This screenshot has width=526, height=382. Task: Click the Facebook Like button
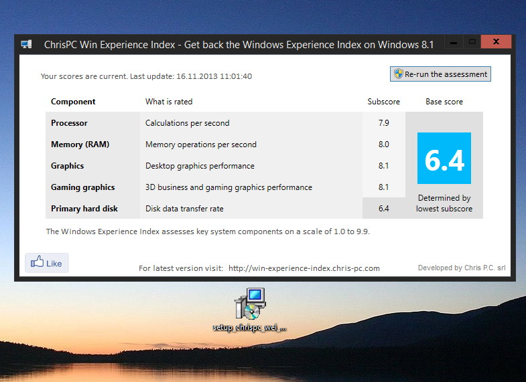coord(47,263)
